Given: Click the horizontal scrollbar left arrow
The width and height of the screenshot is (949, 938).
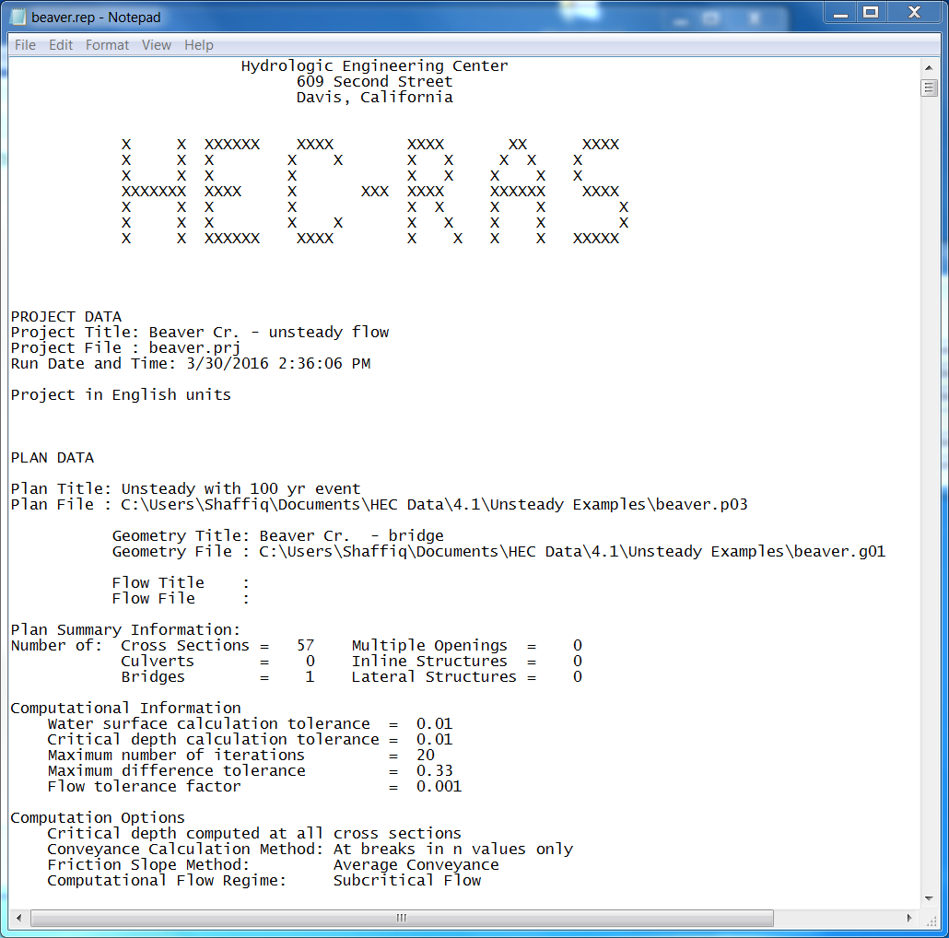Looking at the screenshot, I should coord(18,918).
